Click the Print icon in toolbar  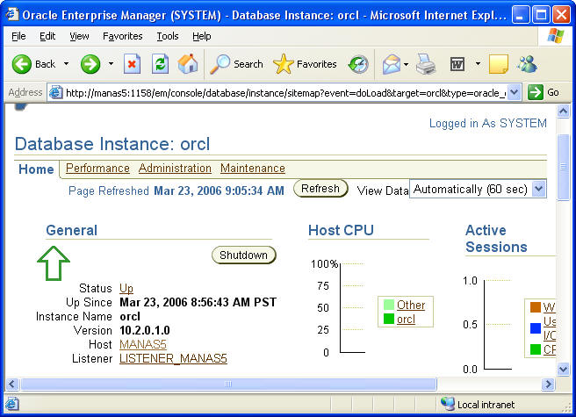tap(426, 64)
